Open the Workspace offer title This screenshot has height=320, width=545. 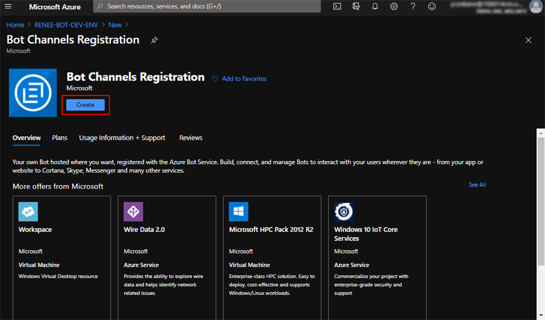pos(35,229)
